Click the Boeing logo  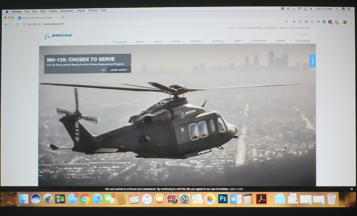(58, 36)
